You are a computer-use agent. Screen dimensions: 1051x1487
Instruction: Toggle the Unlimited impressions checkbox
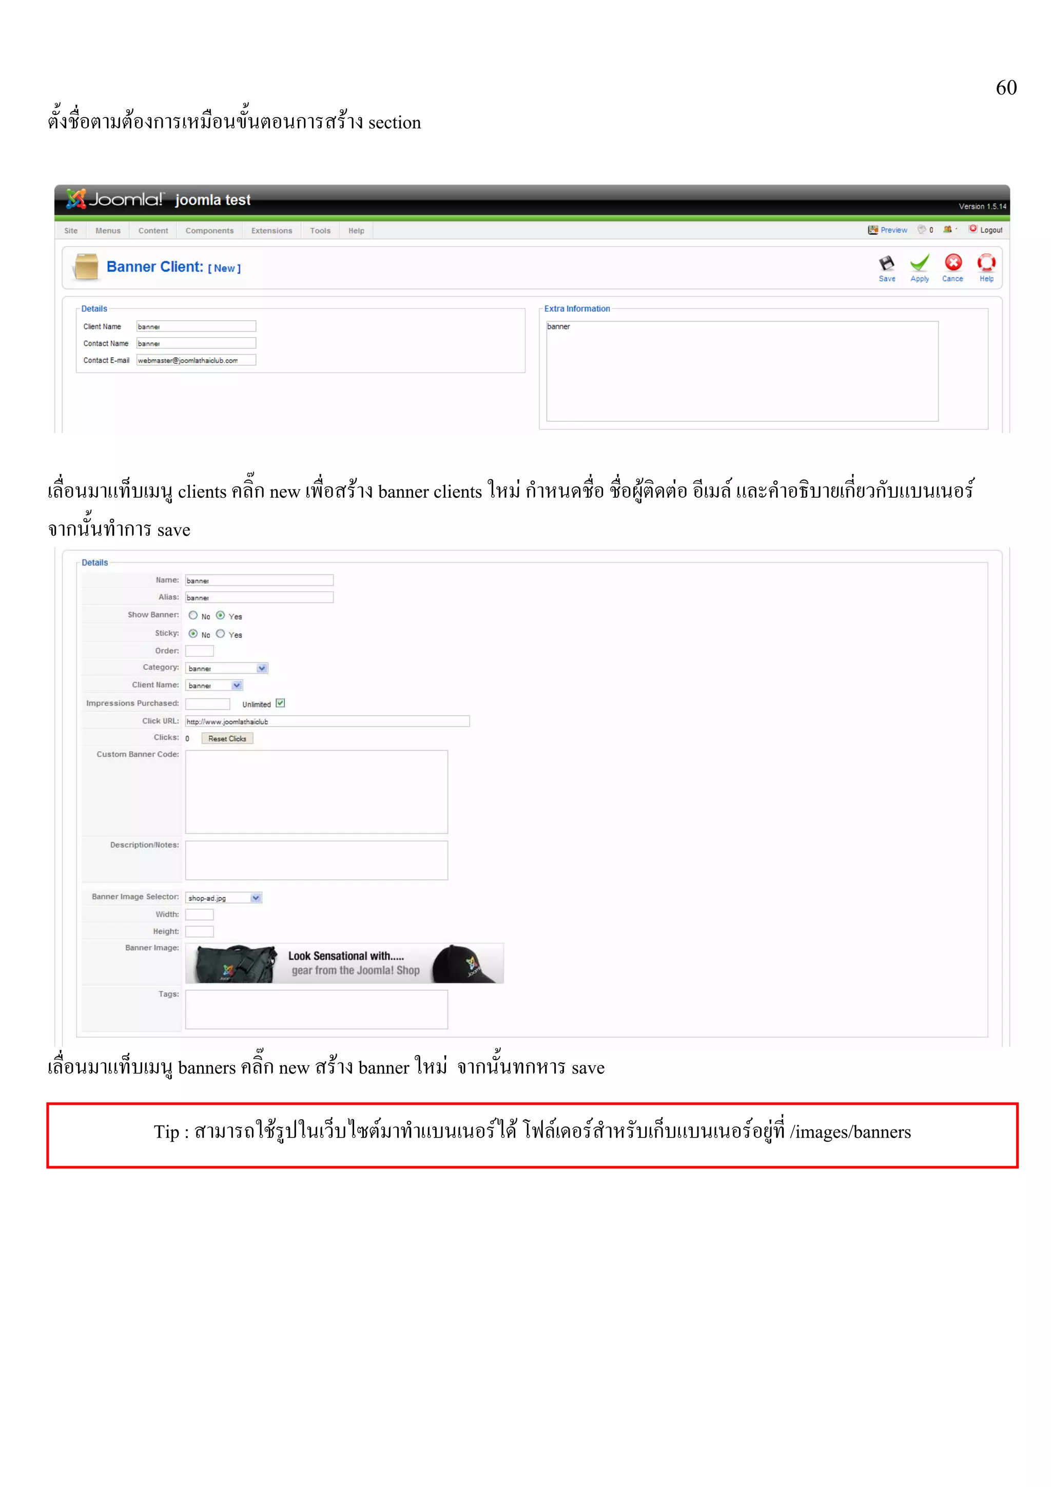[x=280, y=702]
